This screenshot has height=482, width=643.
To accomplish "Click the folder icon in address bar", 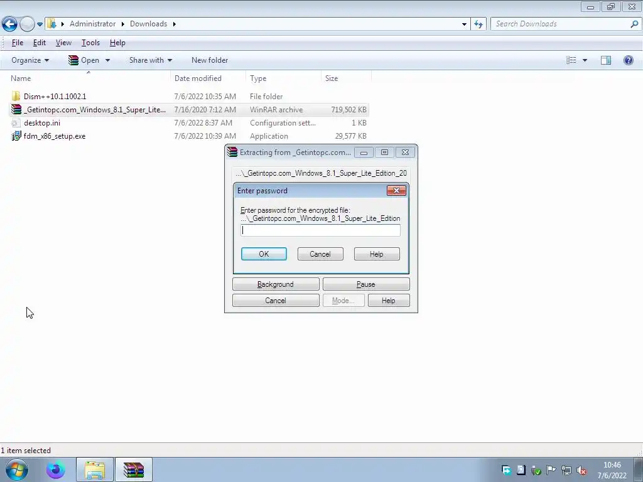I will click(51, 24).
